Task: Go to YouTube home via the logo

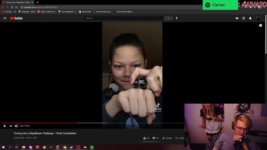Action: [x=16, y=18]
